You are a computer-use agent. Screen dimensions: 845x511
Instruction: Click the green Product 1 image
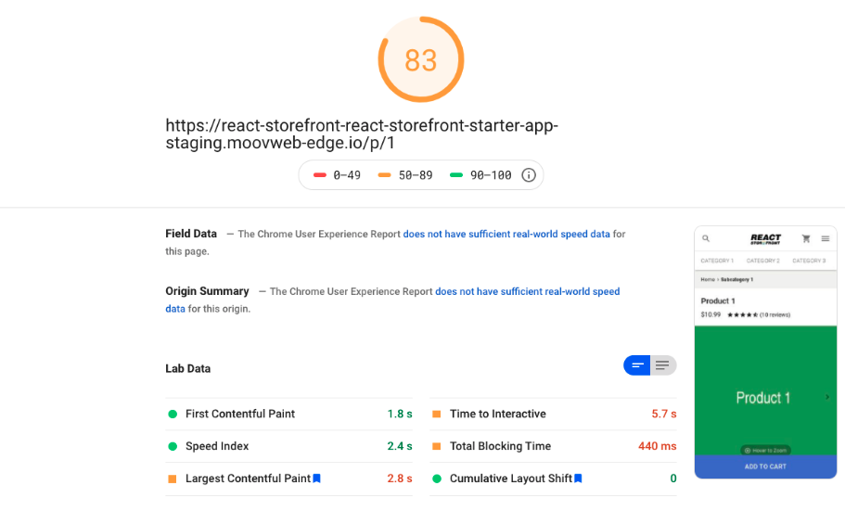click(765, 390)
